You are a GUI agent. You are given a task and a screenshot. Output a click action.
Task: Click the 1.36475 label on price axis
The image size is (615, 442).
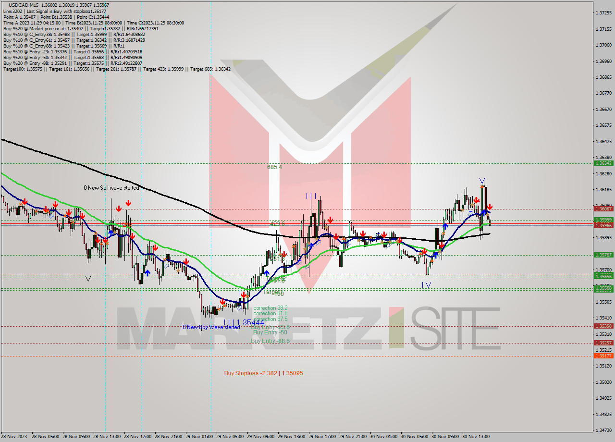coord(603,142)
